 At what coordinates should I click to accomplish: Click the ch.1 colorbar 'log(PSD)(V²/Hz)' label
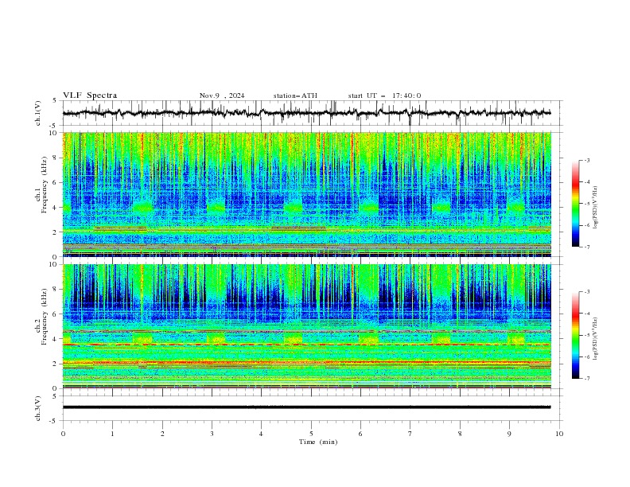(595, 208)
